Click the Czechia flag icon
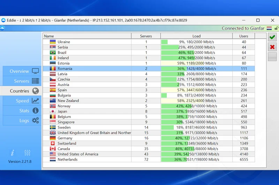 tap(53, 79)
